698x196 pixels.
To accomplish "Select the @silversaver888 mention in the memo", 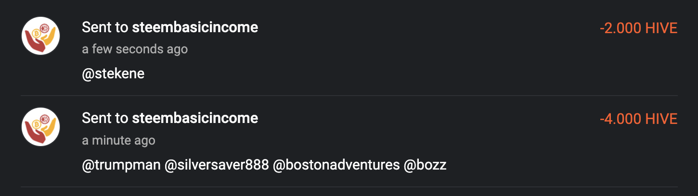I will point(217,165).
